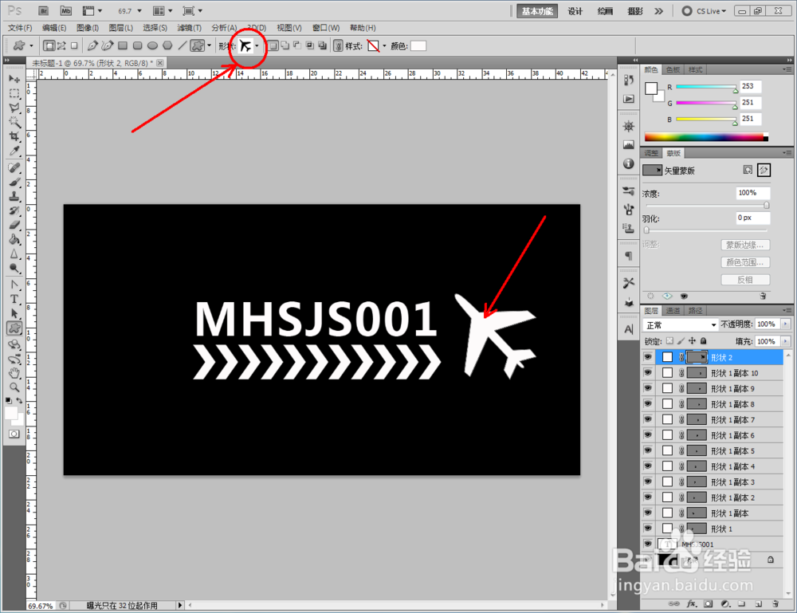This screenshot has width=797, height=613.
Task: Select the Brush tool
Action: (x=14, y=182)
